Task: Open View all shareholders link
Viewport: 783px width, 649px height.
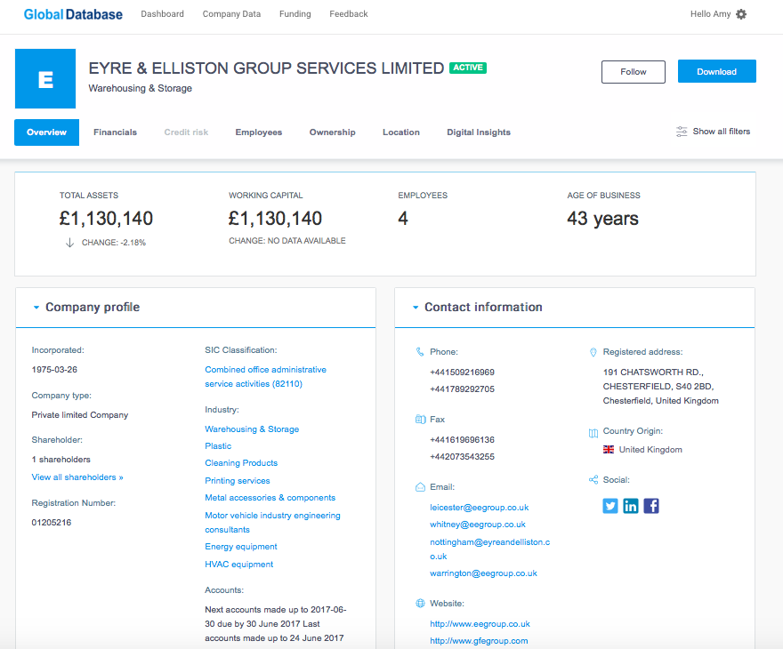Action: tap(77, 477)
